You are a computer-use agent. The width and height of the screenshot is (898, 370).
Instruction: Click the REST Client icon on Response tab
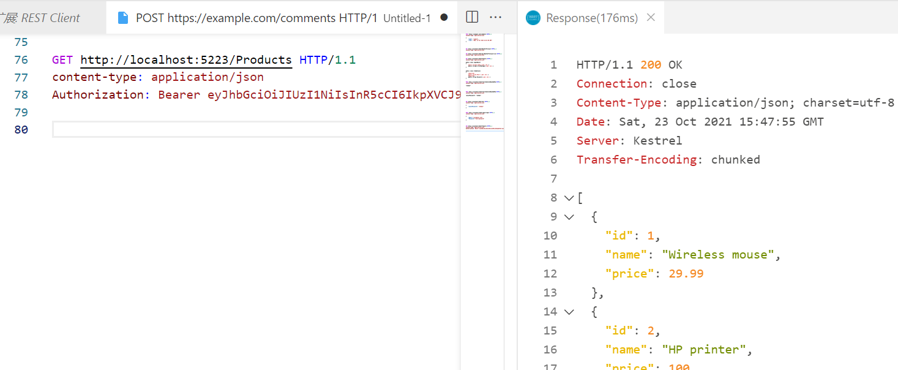pos(533,18)
